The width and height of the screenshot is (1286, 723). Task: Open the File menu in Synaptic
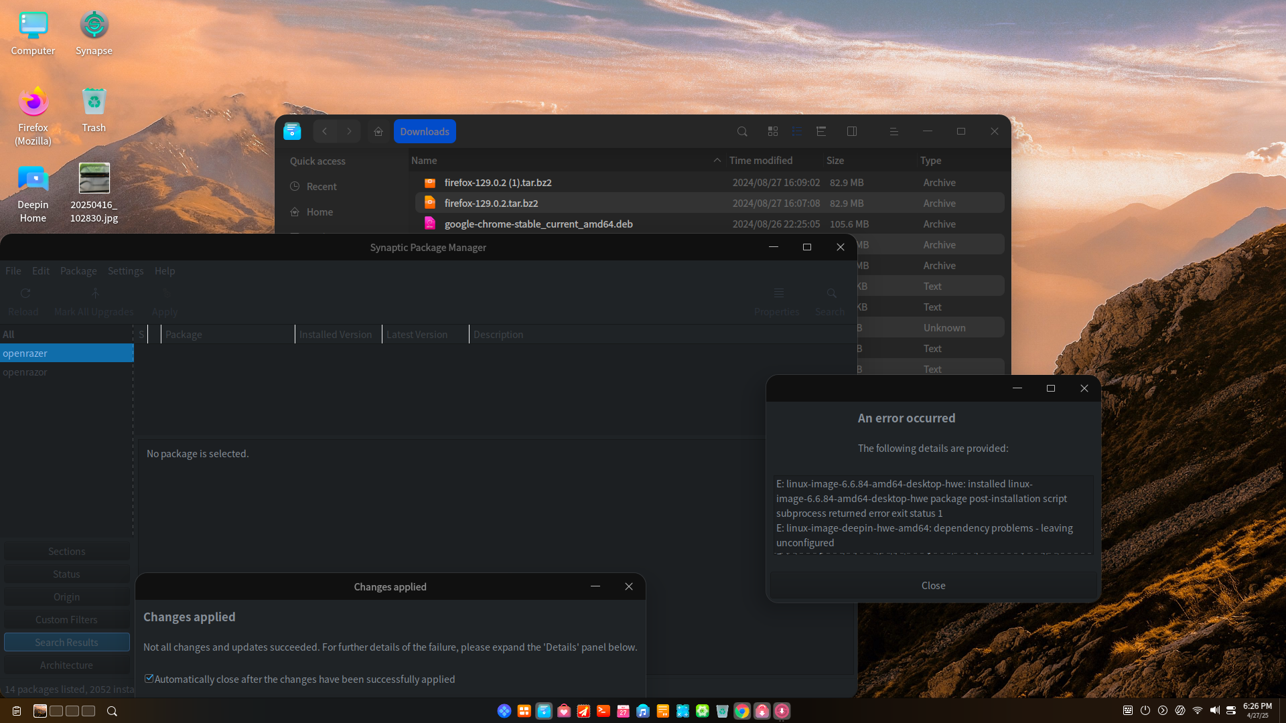click(x=13, y=271)
